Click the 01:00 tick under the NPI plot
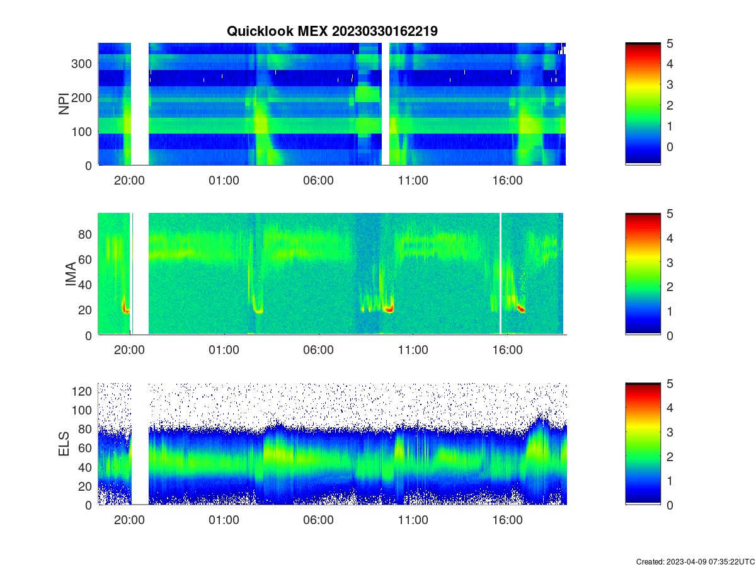 point(224,180)
